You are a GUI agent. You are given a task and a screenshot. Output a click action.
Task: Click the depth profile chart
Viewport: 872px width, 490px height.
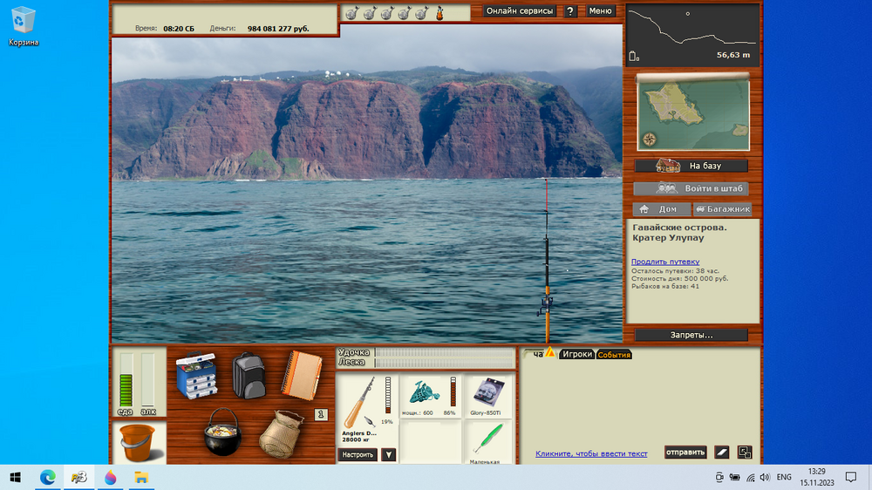tap(693, 35)
